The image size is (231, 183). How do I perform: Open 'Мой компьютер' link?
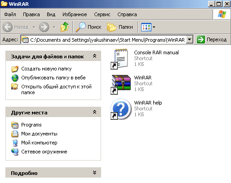[x=39, y=143]
